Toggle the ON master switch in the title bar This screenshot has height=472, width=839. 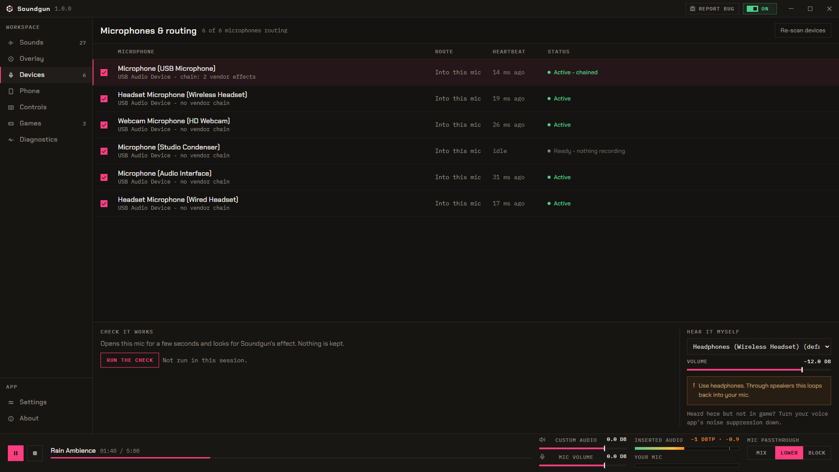point(759,9)
